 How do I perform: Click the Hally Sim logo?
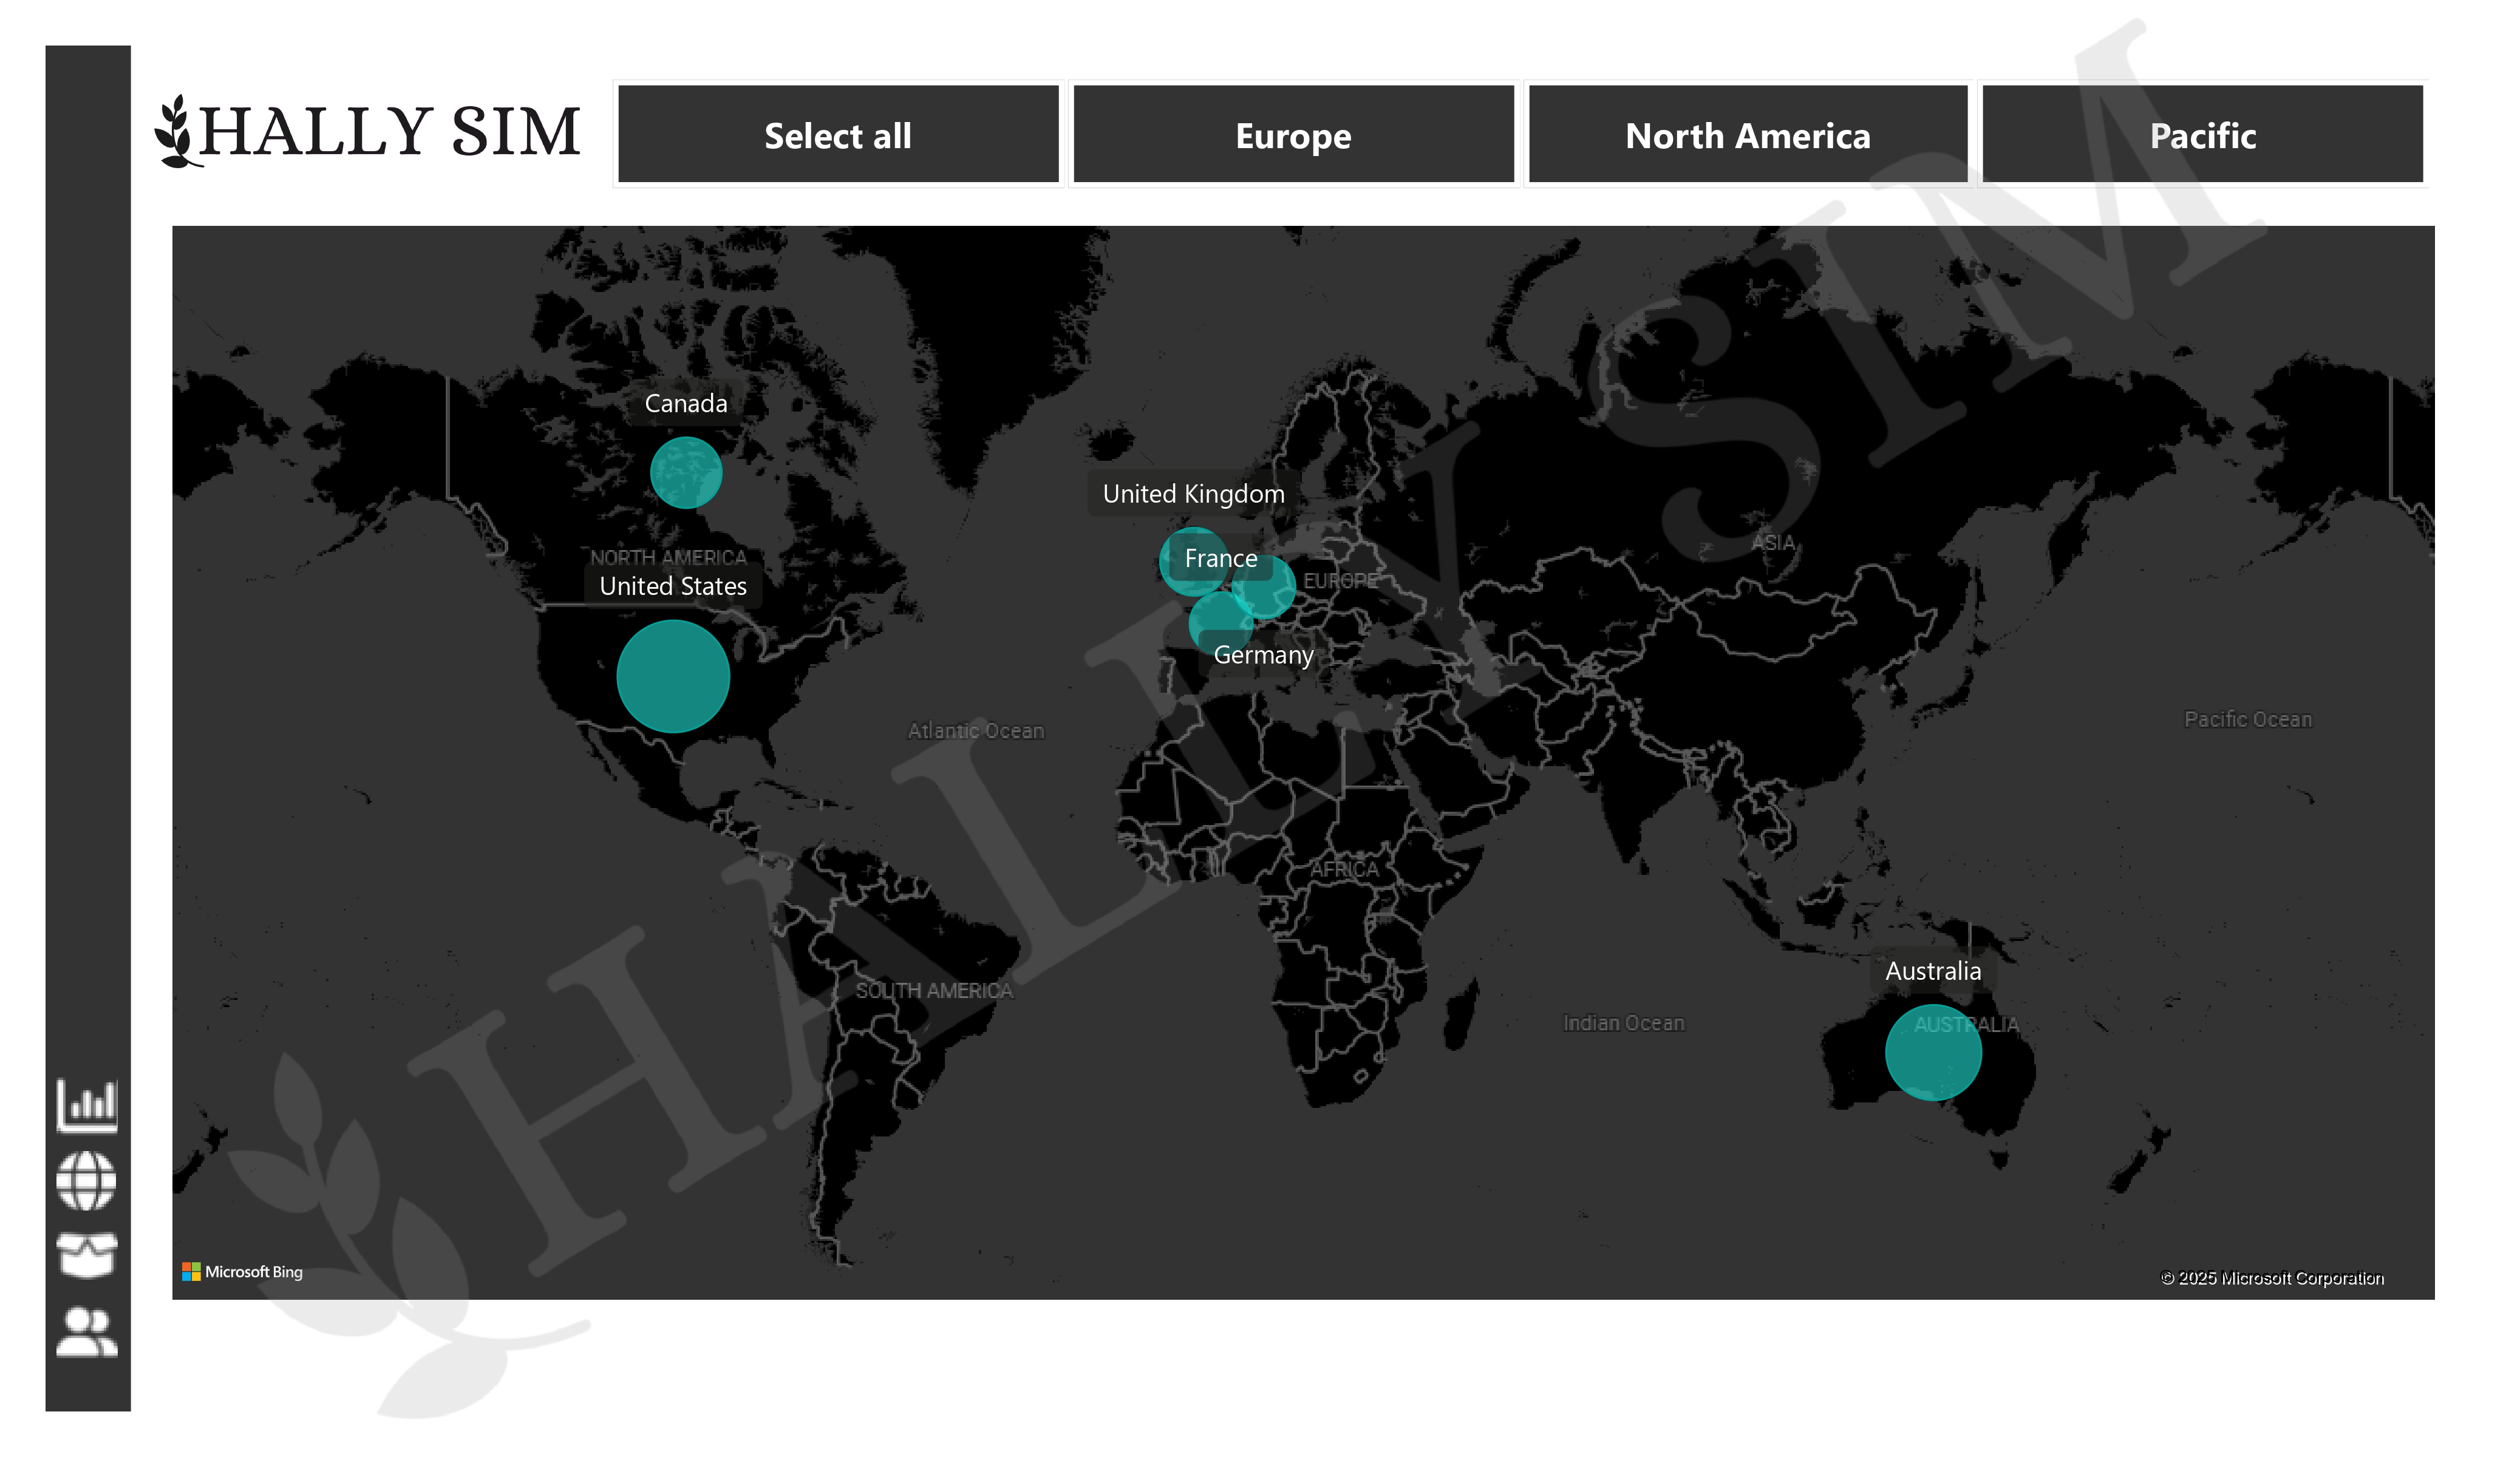point(368,132)
